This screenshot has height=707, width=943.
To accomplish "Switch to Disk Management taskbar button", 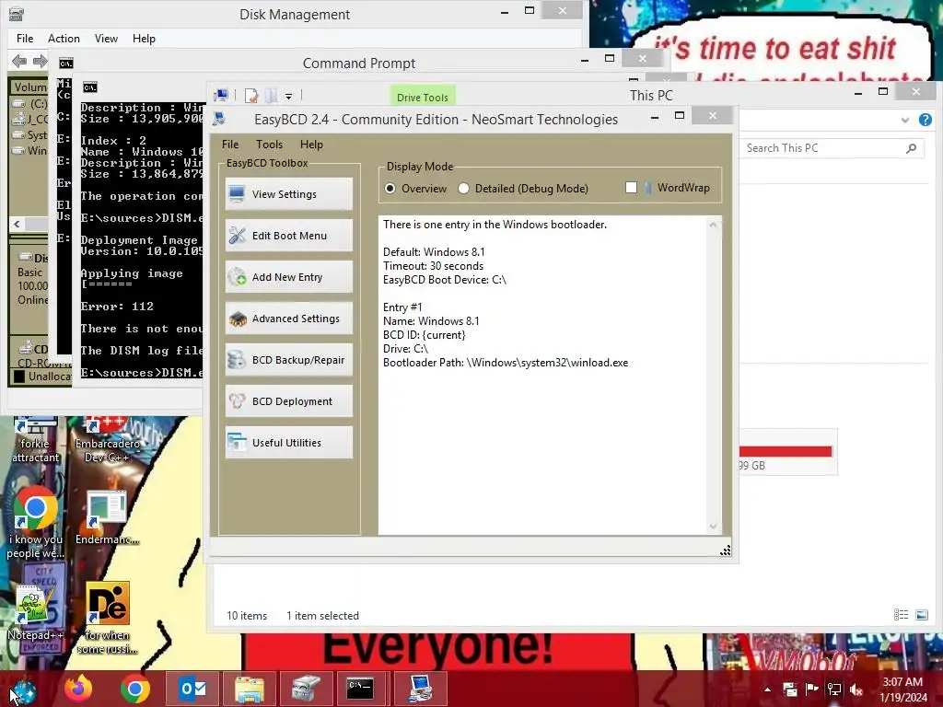I will click(306, 689).
